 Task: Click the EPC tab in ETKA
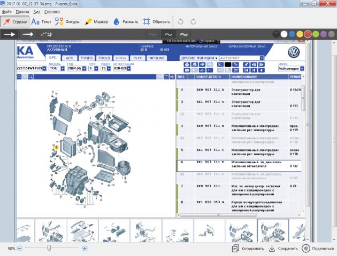(52, 58)
